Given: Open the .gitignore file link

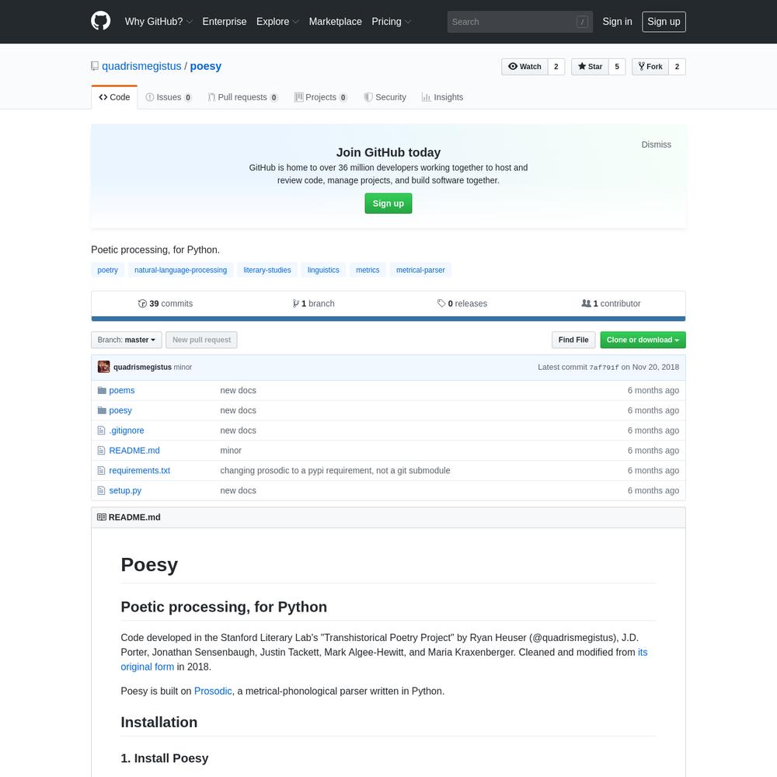Looking at the screenshot, I should coord(127,430).
